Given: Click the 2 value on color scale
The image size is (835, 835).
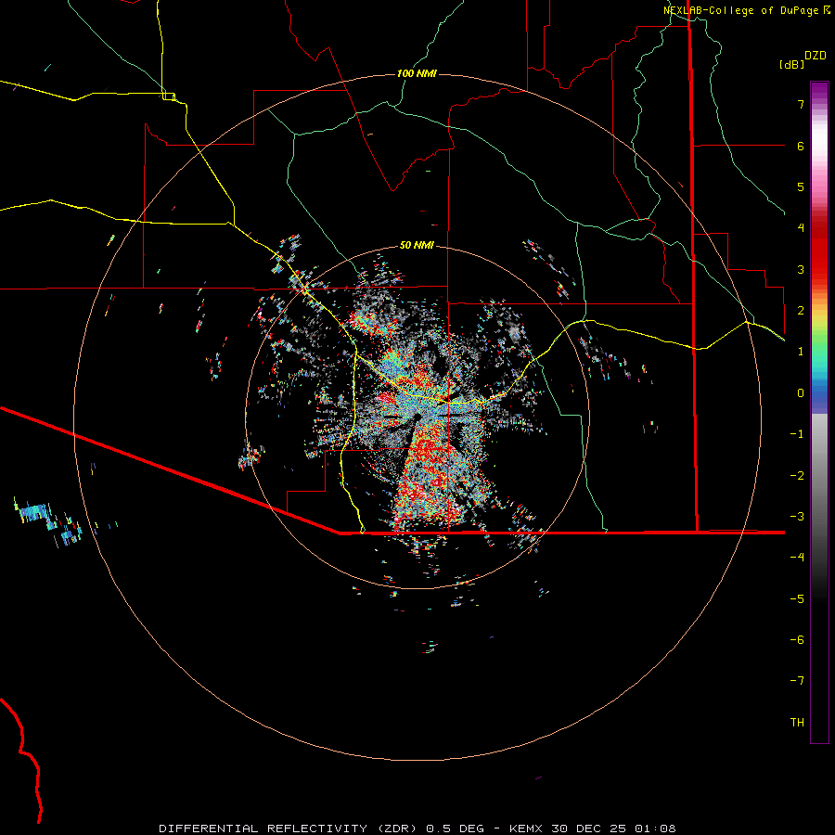Looking at the screenshot, I should (801, 311).
